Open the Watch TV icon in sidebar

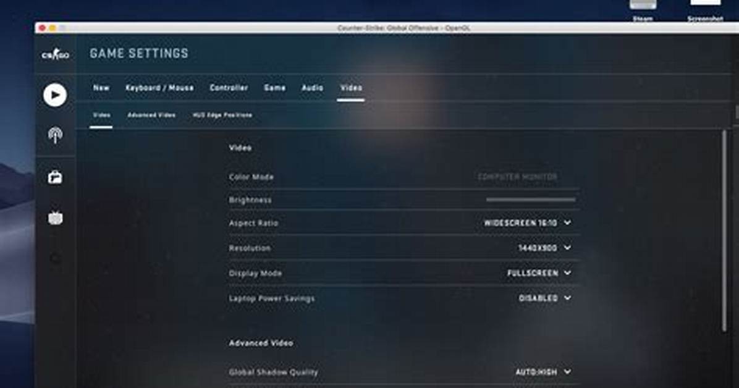(55, 217)
